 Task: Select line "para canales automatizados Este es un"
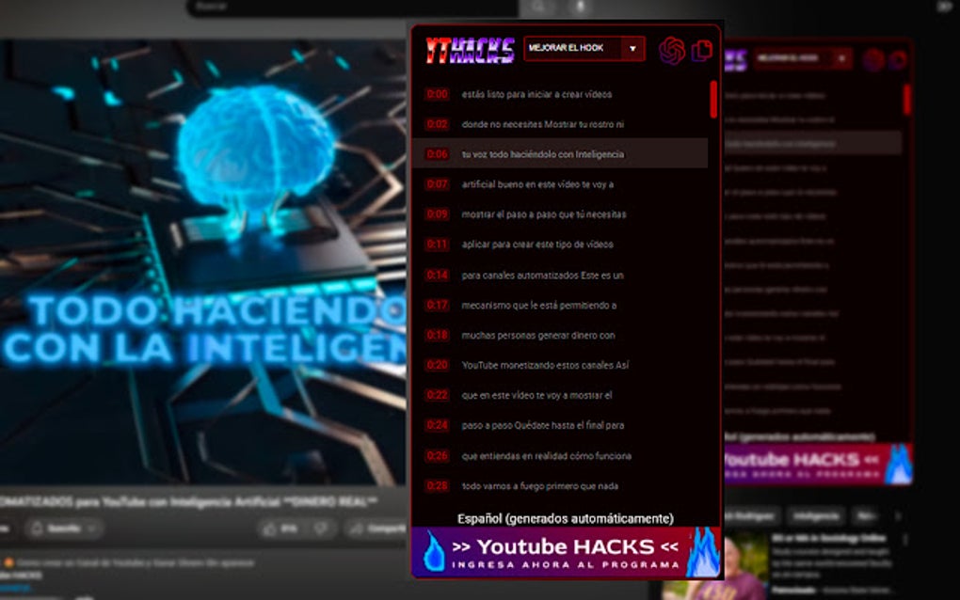[542, 276]
